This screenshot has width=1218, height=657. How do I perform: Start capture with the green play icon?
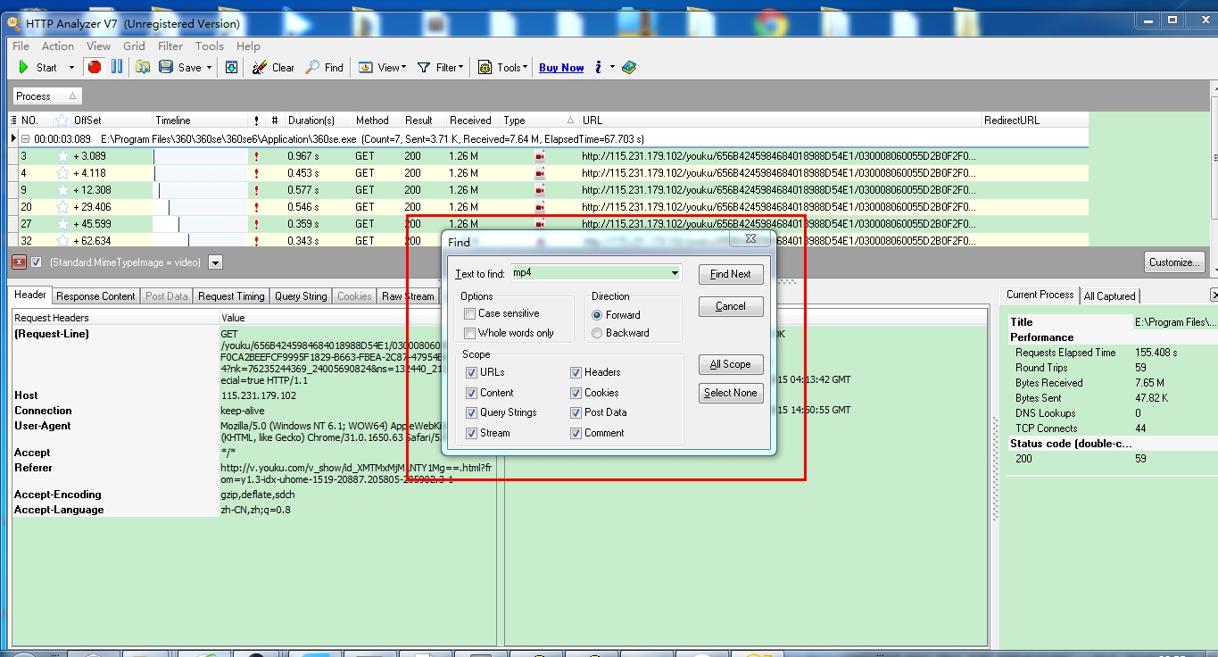click(24, 67)
